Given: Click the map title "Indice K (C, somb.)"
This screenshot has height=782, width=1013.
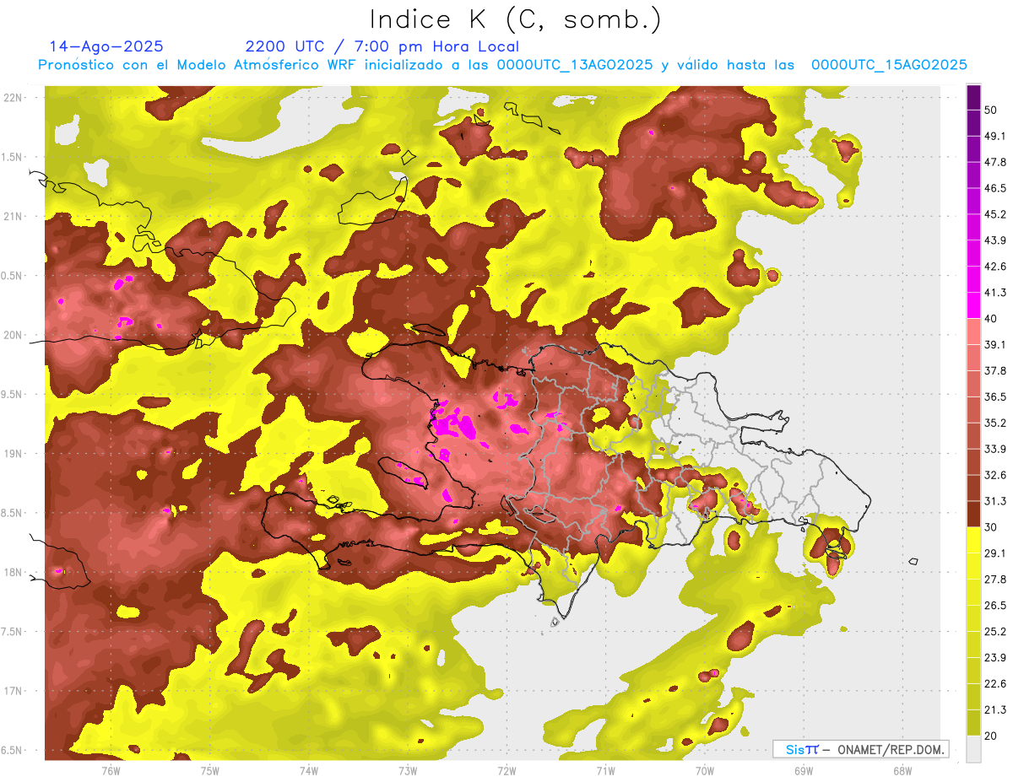Looking at the screenshot, I should click(515, 19).
